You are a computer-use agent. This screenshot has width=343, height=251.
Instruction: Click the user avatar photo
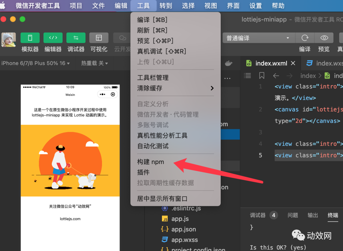pyautogui.click(x=9, y=40)
